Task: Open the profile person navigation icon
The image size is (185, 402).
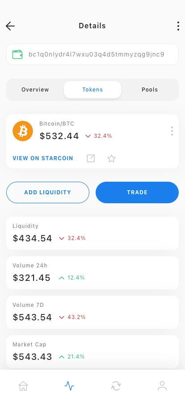Action: (162, 385)
